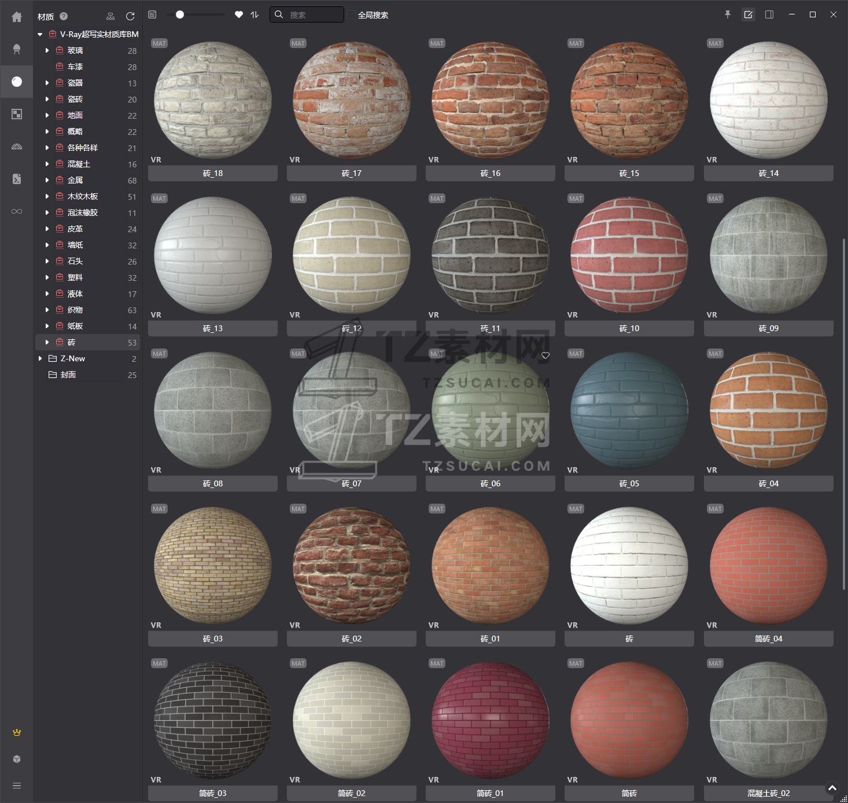Open help question mark next to 材质

(64, 16)
